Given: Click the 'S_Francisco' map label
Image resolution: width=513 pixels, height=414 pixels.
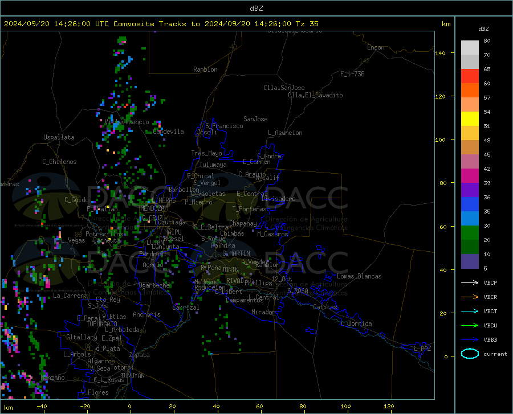Looking at the screenshot, I should [x=224, y=126].
